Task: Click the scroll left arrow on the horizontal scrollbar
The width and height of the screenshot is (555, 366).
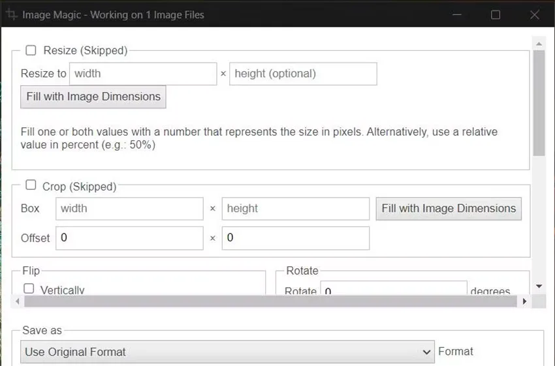Action: click(x=18, y=301)
